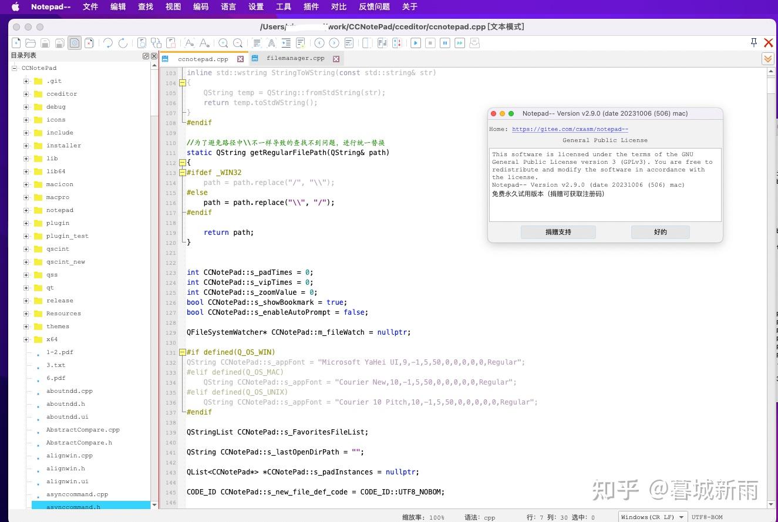Select the Find toolbar icon

point(142,43)
